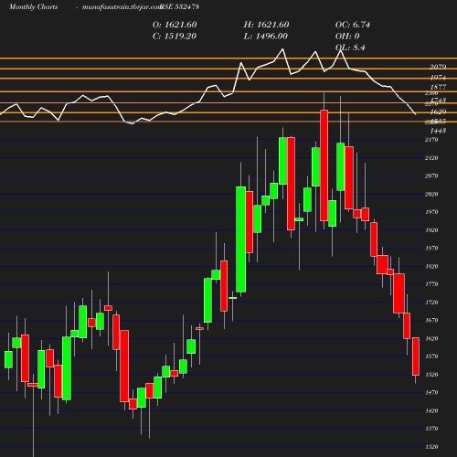This screenshot has height=457, width=457.
Task: Click the rightmost red candle ending near 1520
Action: pos(416,356)
